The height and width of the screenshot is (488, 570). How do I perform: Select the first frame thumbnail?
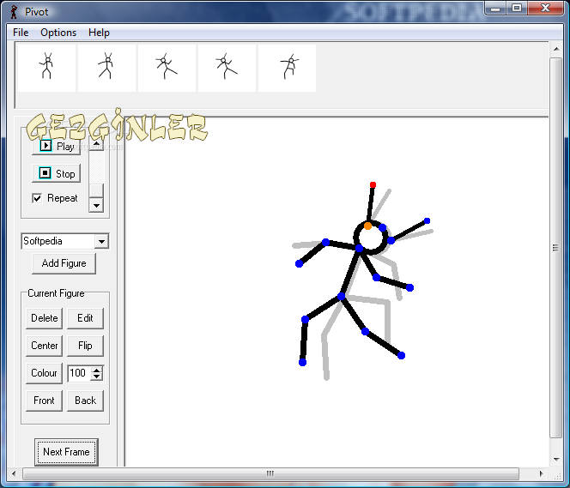[46, 68]
